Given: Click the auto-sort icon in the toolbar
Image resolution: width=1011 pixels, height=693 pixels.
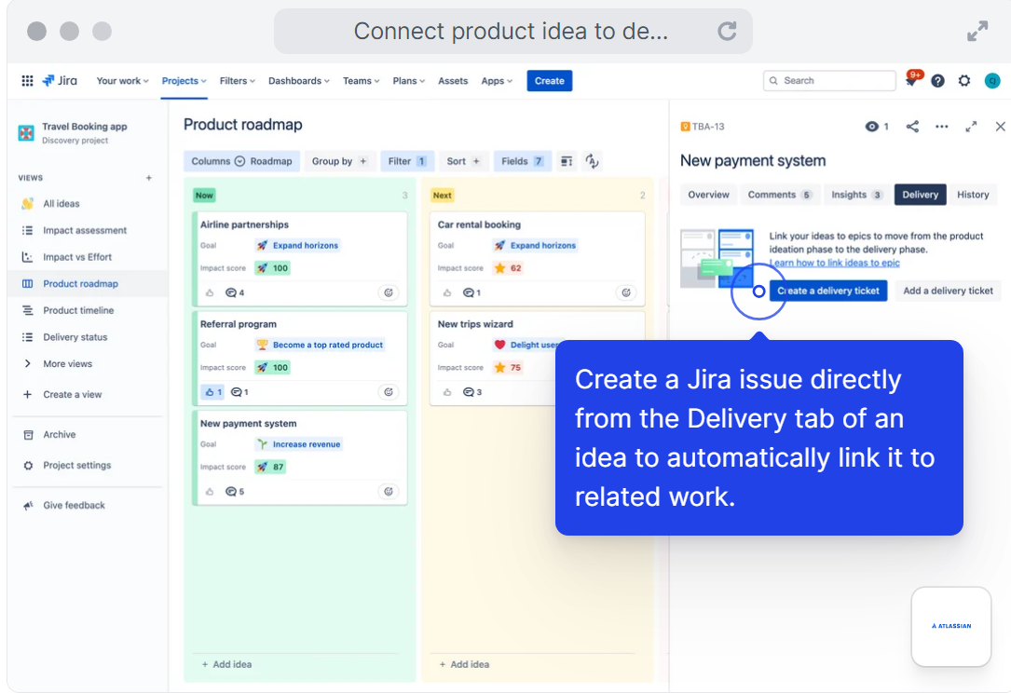Looking at the screenshot, I should point(592,161).
